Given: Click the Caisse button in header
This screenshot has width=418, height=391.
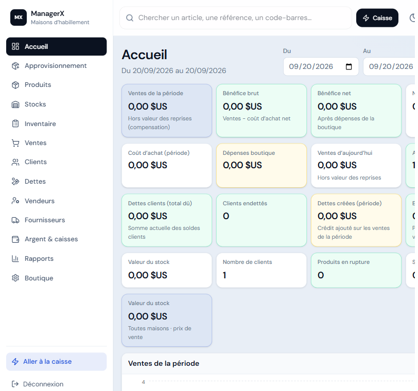Looking at the screenshot, I should (377, 18).
